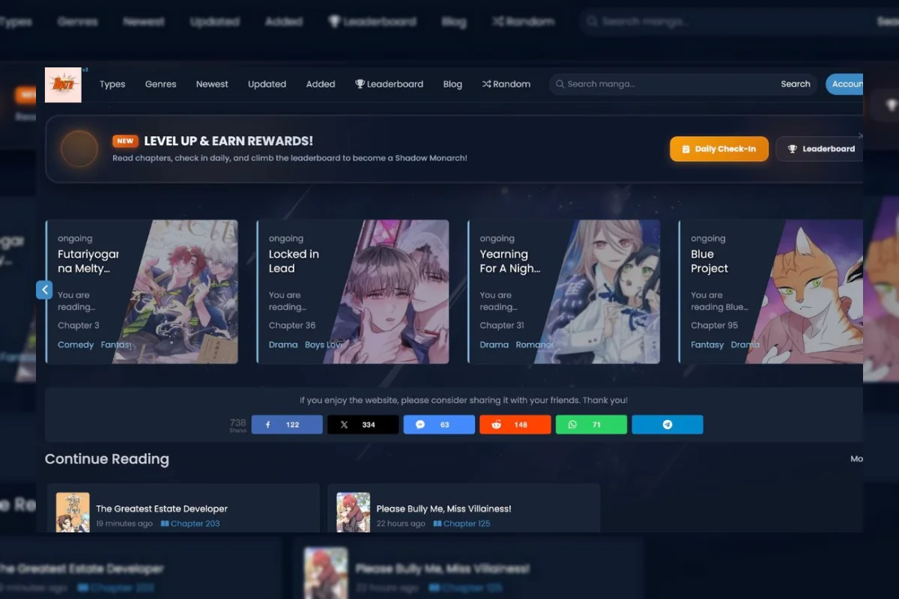
Task: Open the Blue Project title
Action: [x=709, y=261]
